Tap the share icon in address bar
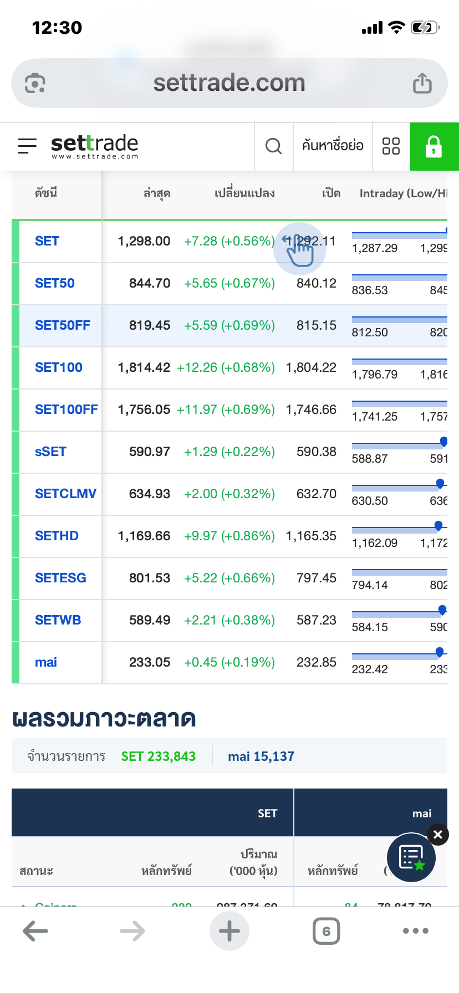The image size is (459, 993). (422, 84)
